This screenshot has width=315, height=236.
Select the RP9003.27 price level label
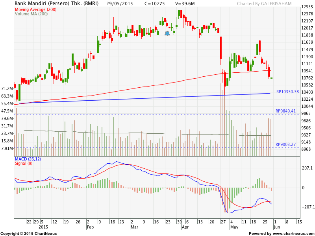click(x=285, y=144)
